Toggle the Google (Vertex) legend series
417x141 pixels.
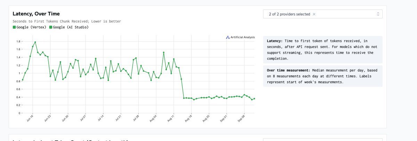(31, 27)
